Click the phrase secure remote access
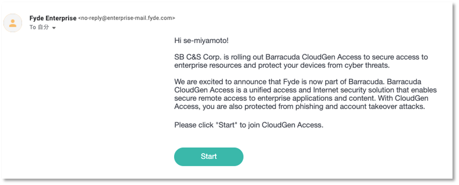The width and height of the screenshot is (459, 185). 209,98
